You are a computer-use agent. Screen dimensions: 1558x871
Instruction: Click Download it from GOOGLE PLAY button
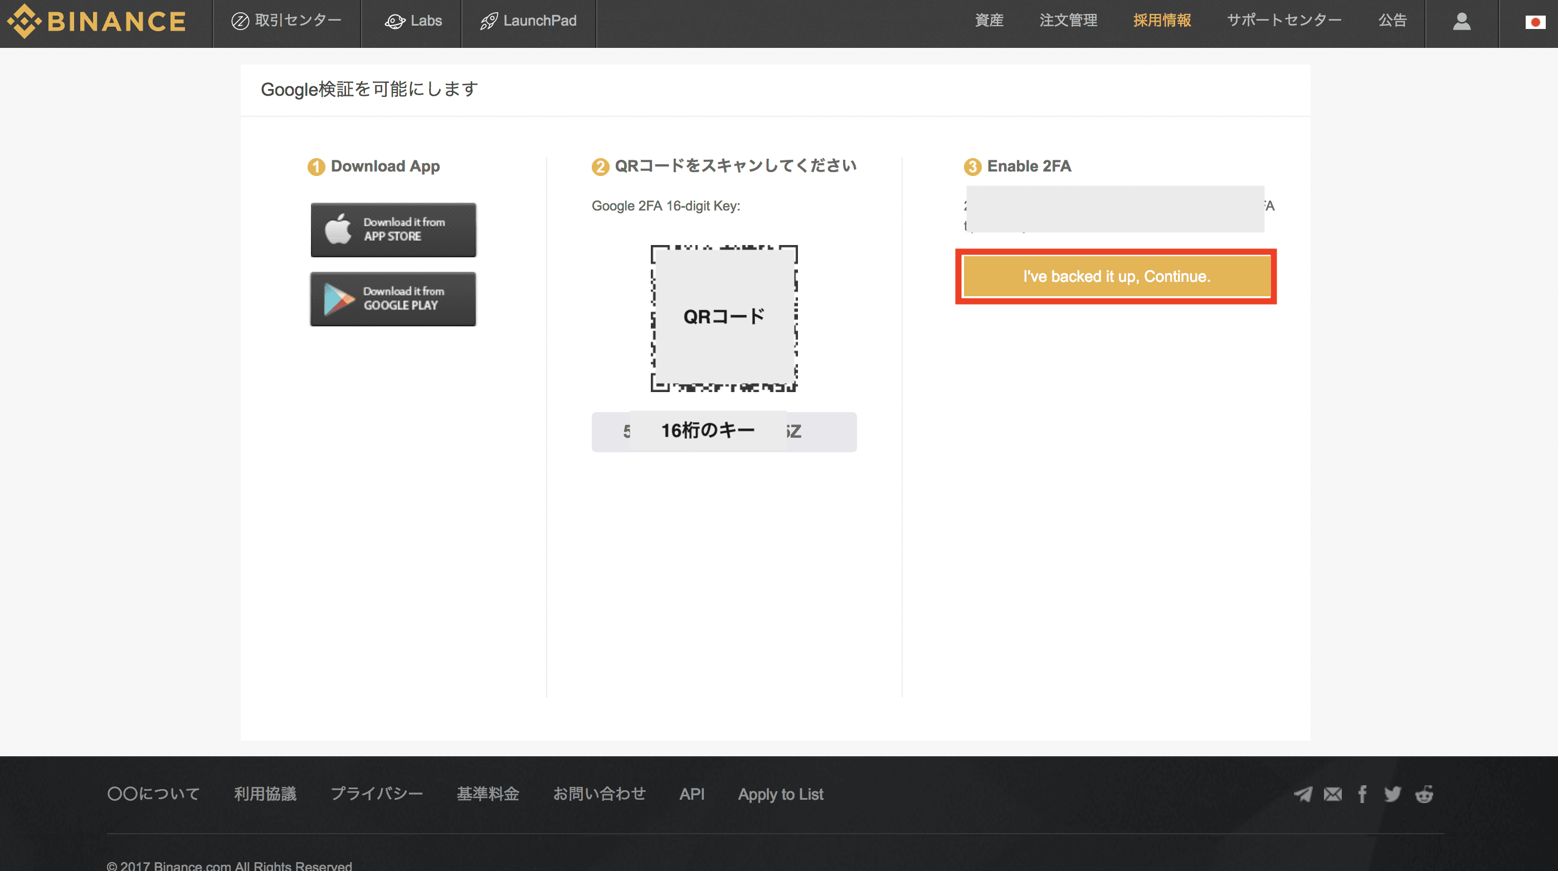(393, 299)
